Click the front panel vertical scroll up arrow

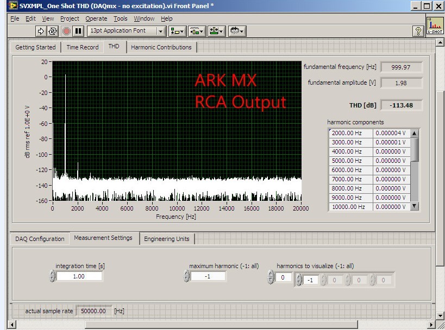(440, 42)
